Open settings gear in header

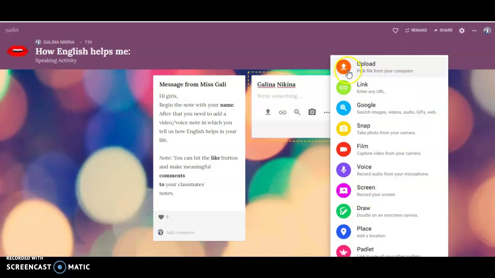pyautogui.click(x=462, y=31)
